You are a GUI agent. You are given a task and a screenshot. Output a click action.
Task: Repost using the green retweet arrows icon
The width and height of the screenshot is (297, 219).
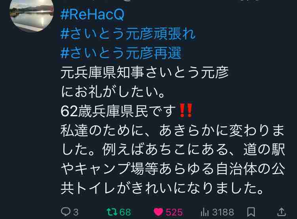click(112, 212)
